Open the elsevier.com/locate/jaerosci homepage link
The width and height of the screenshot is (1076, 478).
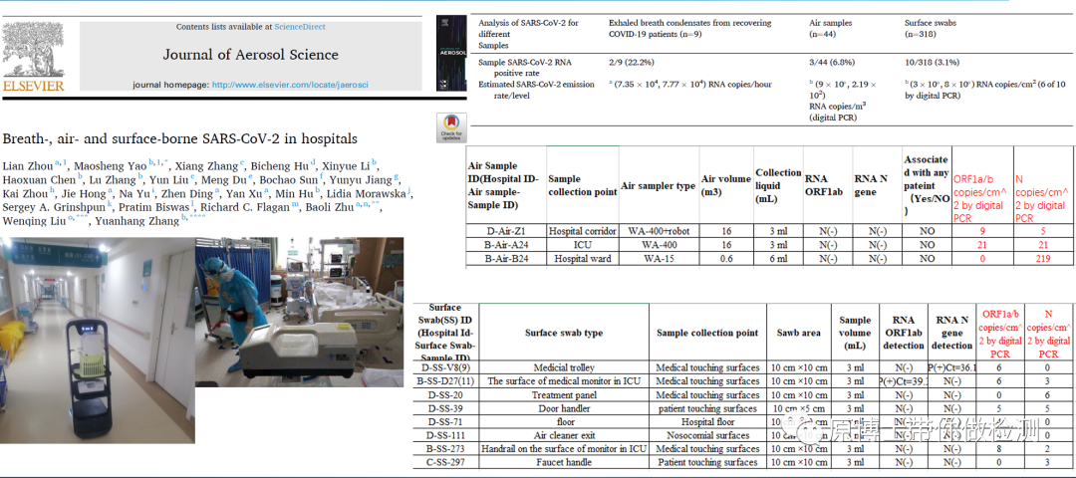point(290,85)
